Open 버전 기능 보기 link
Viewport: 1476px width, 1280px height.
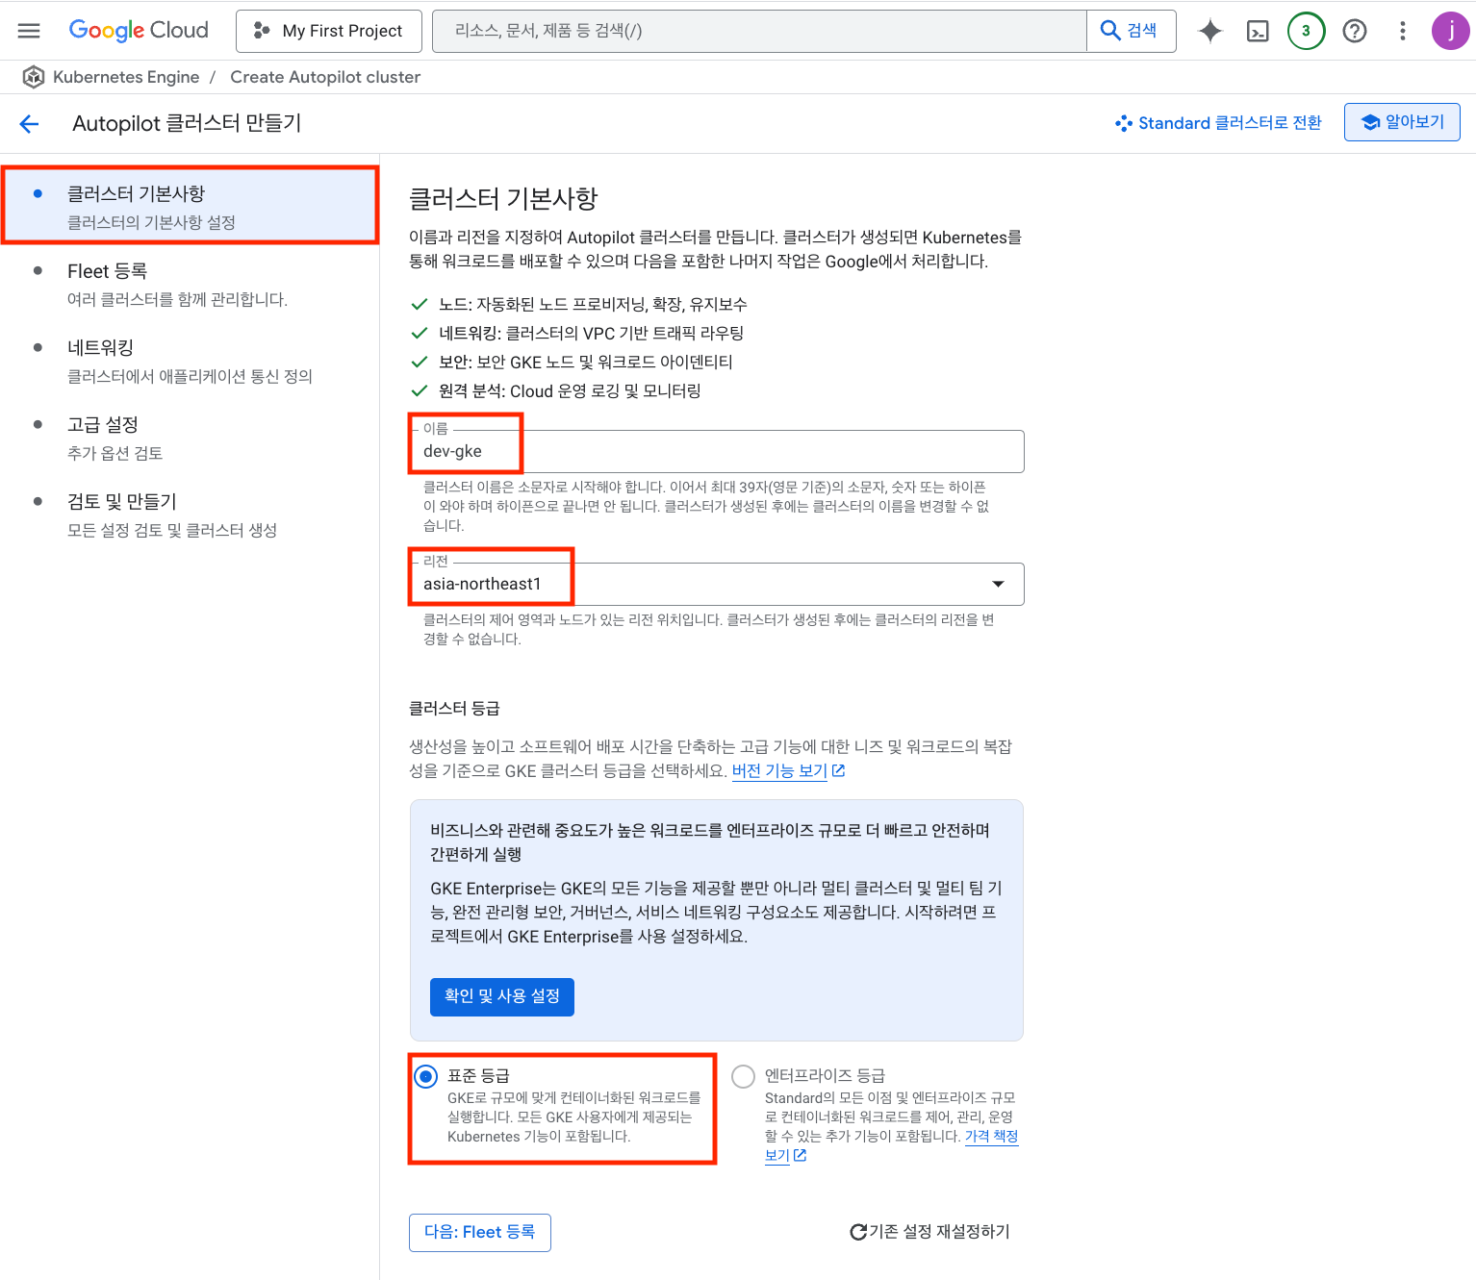coord(788,770)
